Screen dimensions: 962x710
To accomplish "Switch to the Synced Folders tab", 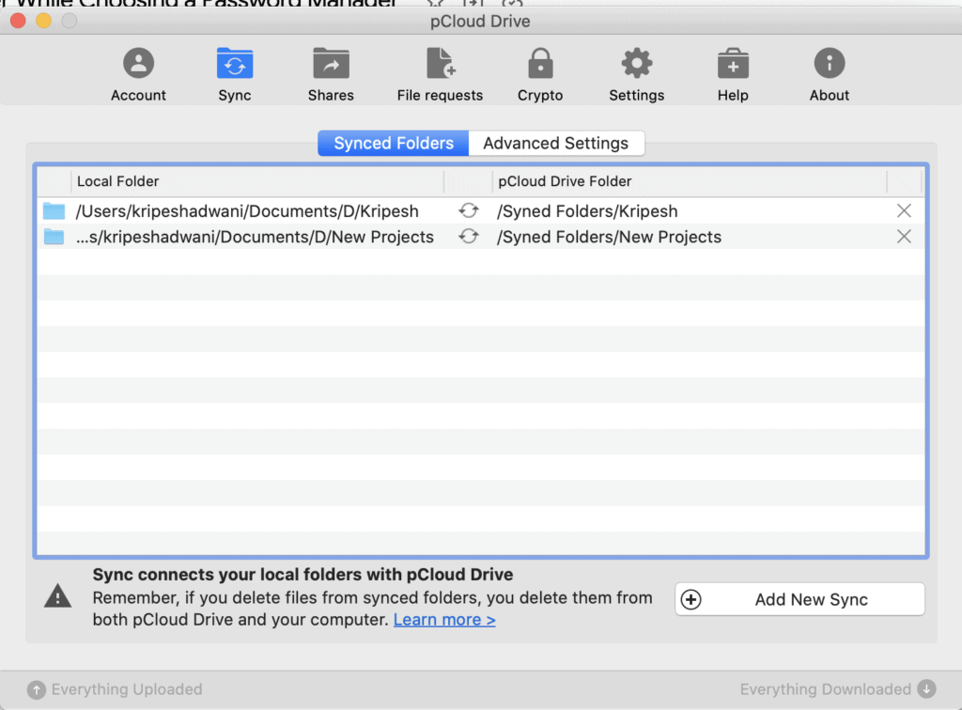I will tap(394, 143).
